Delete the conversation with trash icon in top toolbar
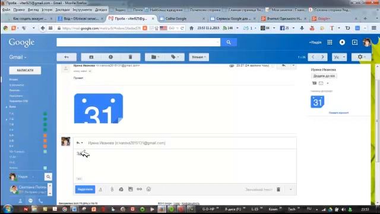 131,57
